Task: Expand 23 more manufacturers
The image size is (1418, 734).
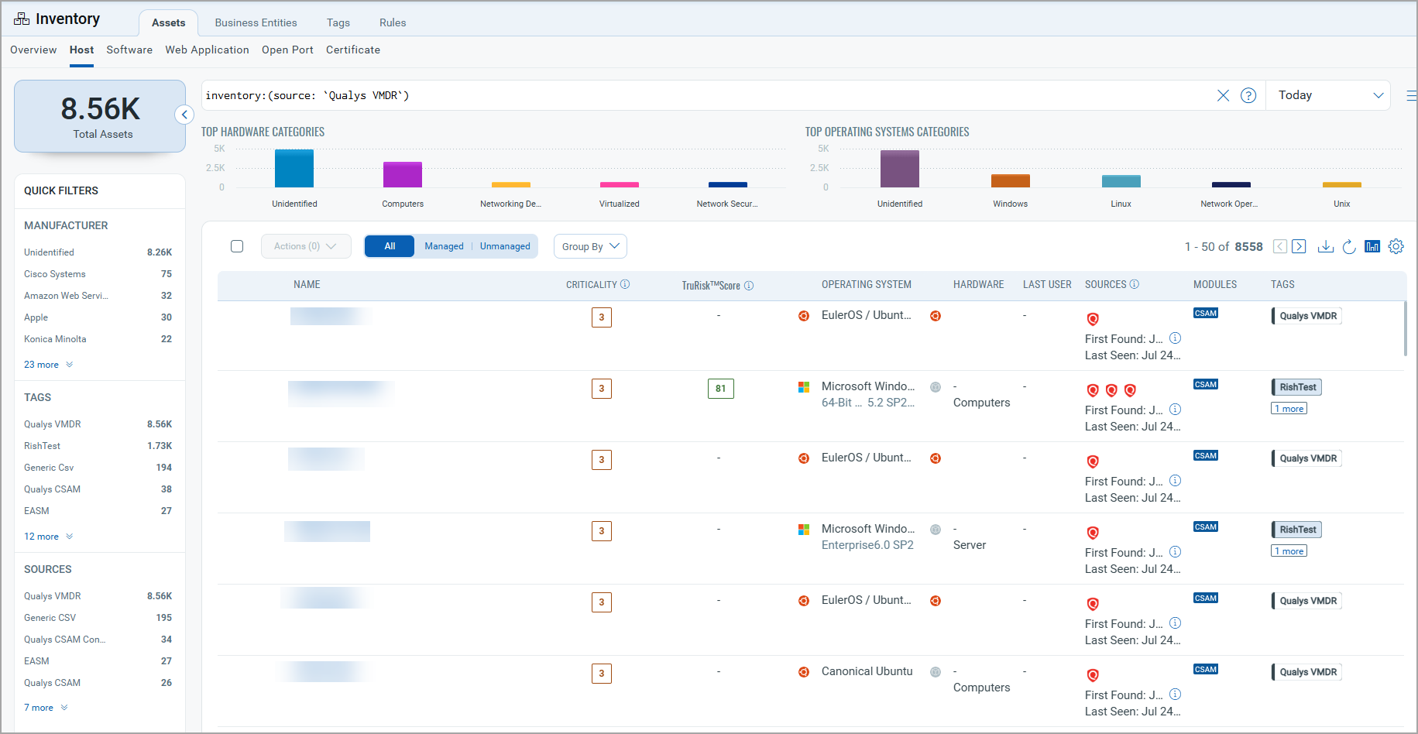Action: [x=48, y=365]
